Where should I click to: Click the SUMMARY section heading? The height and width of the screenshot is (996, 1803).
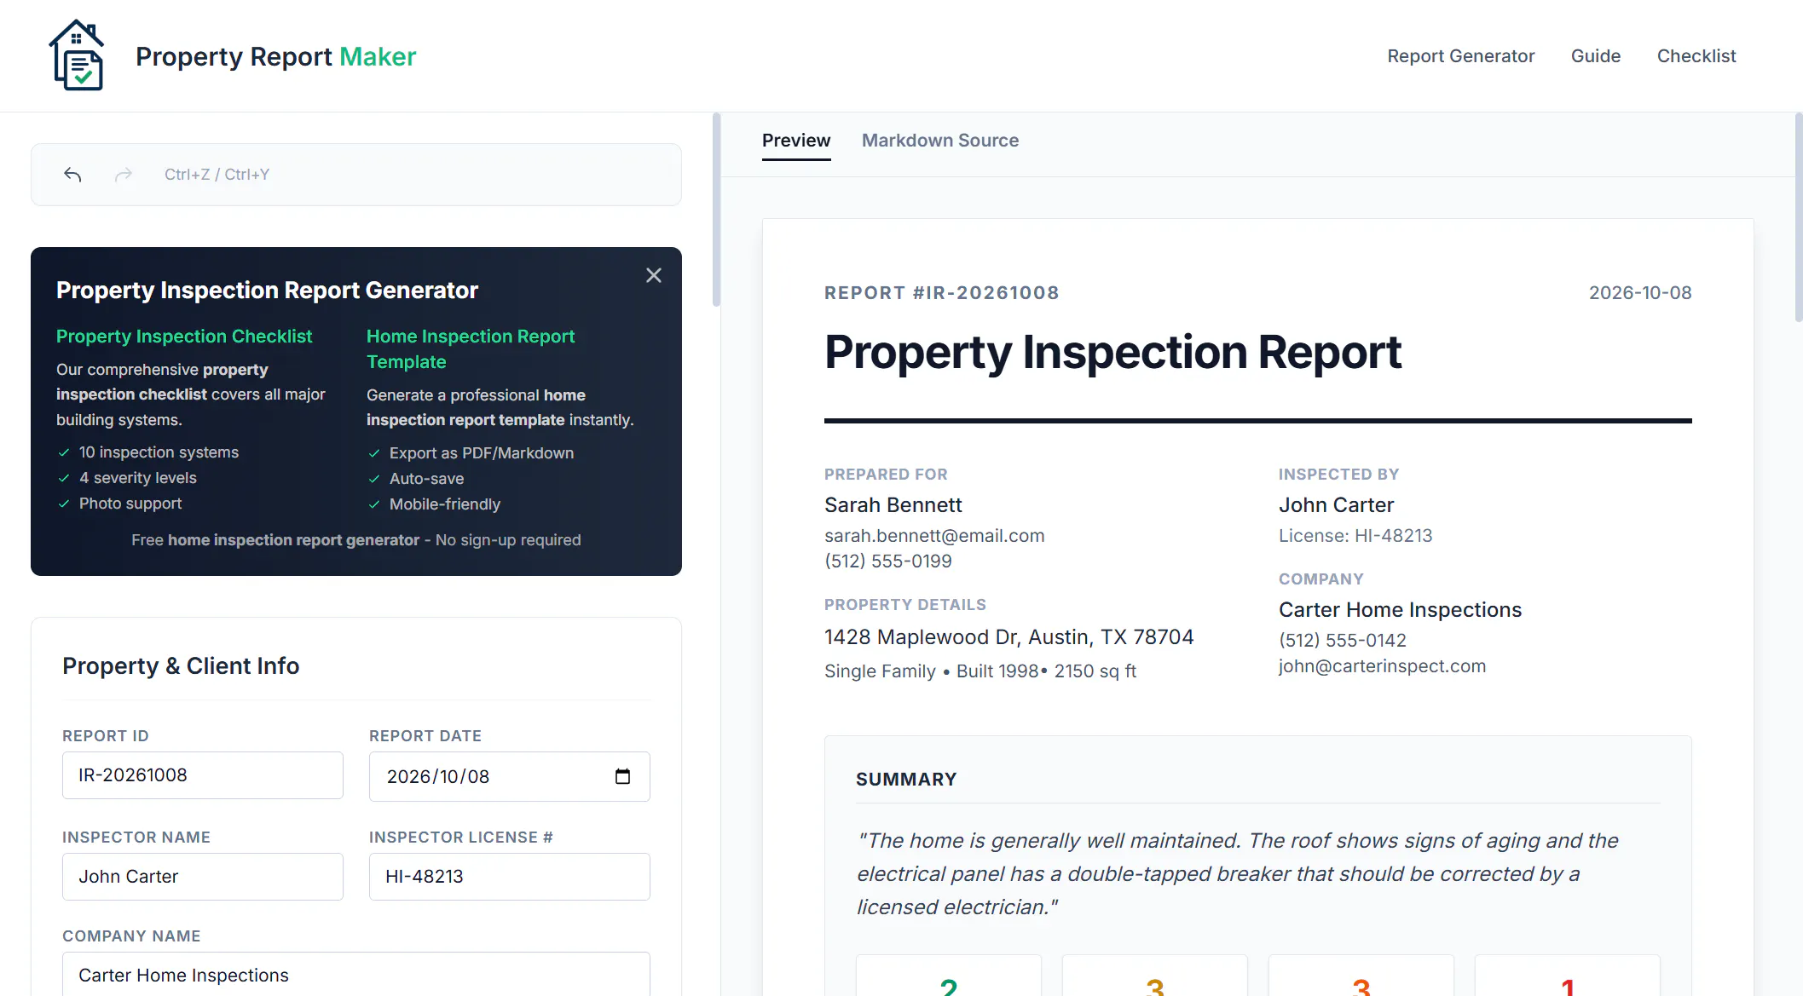coord(906,780)
